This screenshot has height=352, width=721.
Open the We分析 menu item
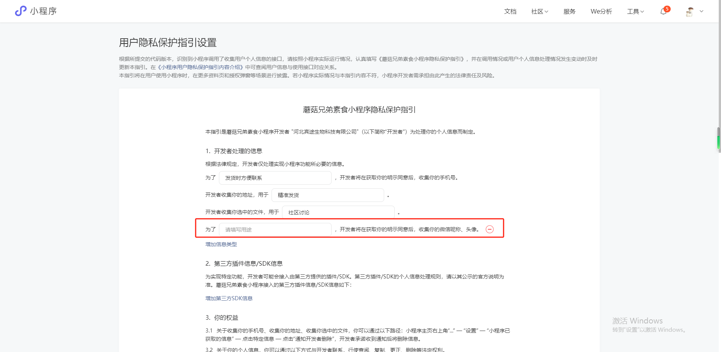click(601, 11)
